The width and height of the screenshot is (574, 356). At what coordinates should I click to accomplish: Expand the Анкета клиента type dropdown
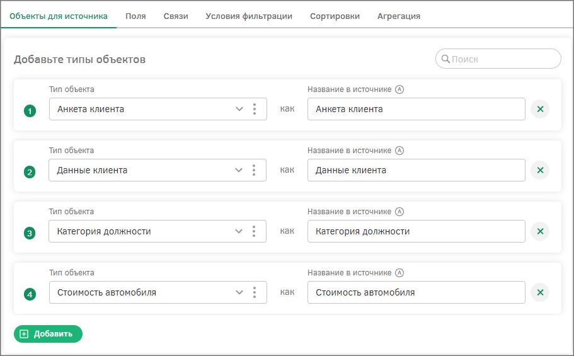click(x=239, y=109)
